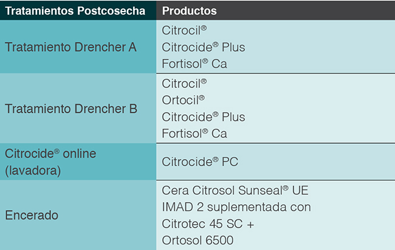
Task: Select the Tratamiento Drencher B cell
Action: click(70, 109)
